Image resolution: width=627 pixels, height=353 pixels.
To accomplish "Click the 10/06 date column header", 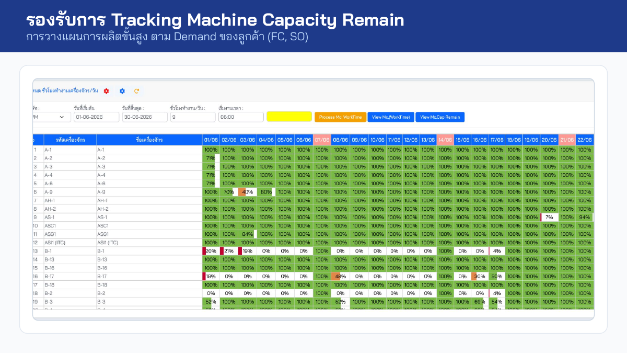I will (377, 140).
